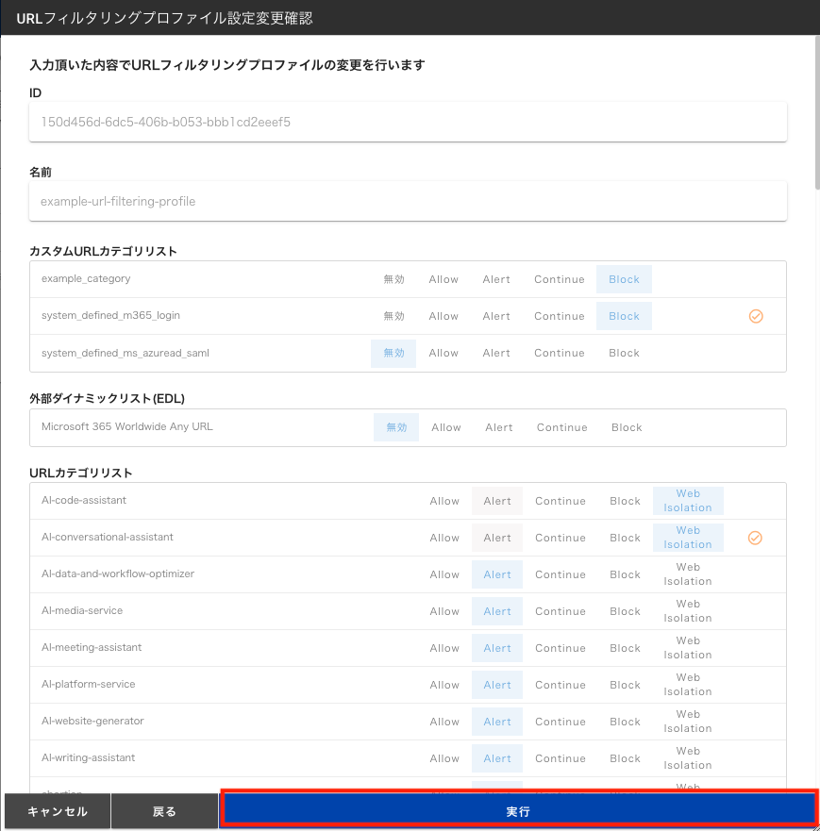Image resolution: width=820 pixels, height=831 pixels.
Task: Set AI-conversational-assistant to Block
Action: [x=625, y=538]
